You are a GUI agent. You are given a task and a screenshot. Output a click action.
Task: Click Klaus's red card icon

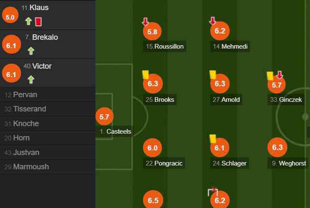pyautogui.click(x=38, y=22)
